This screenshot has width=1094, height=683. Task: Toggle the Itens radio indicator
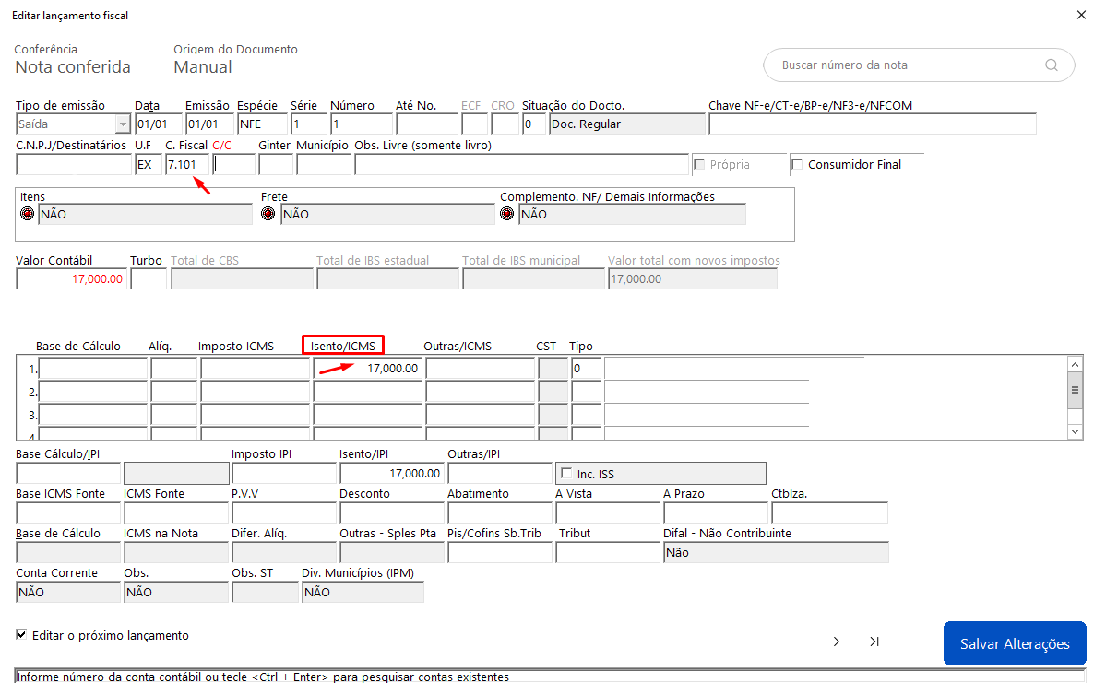tap(27, 214)
